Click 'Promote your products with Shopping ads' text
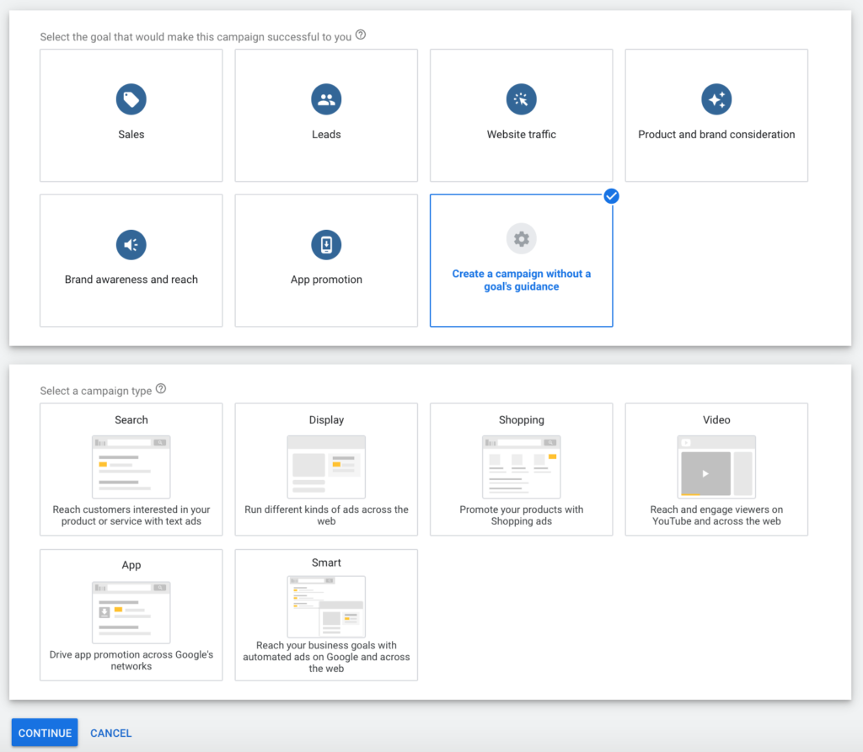863x752 pixels. pyautogui.click(x=521, y=515)
